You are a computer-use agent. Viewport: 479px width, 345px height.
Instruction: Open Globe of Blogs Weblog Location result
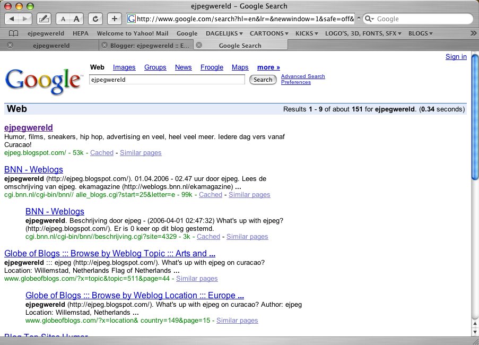pos(134,295)
